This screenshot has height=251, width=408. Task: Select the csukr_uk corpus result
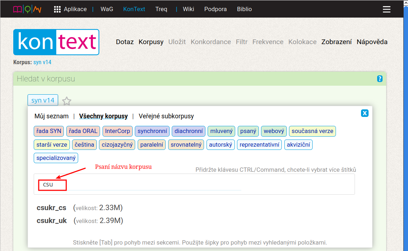pos(52,221)
